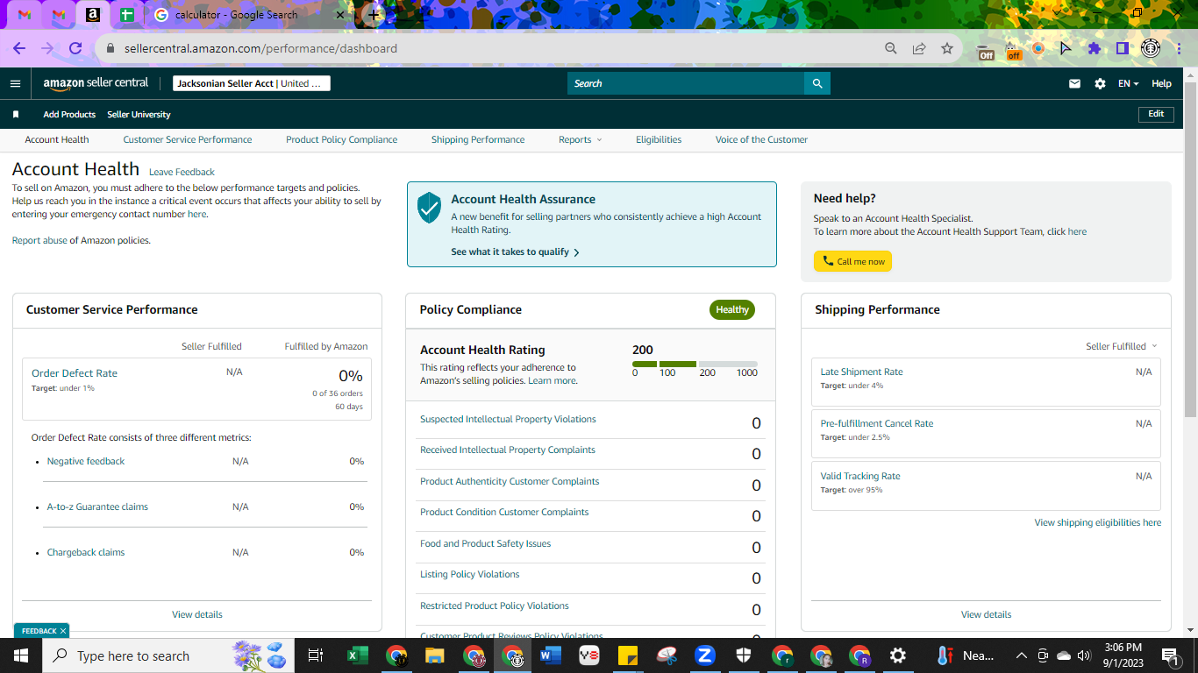Open the messages envelope icon
The height and width of the screenshot is (673, 1198).
[x=1074, y=83]
